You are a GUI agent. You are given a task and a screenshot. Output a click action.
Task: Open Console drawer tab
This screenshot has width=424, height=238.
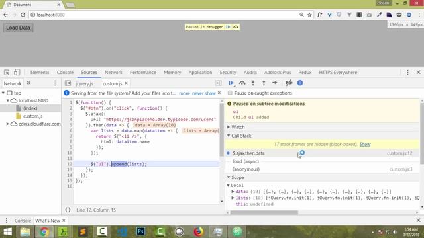click(x=23, y=220)
